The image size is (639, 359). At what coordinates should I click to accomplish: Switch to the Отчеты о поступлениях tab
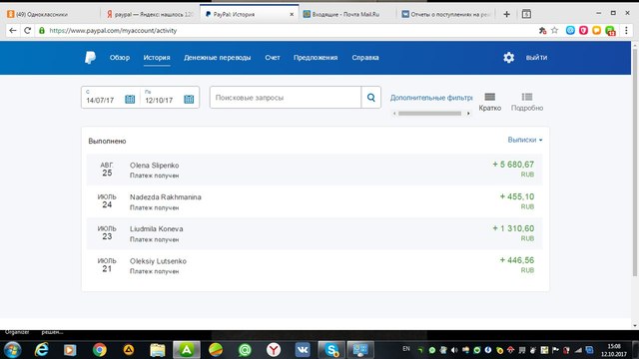[x=446, y=14]
